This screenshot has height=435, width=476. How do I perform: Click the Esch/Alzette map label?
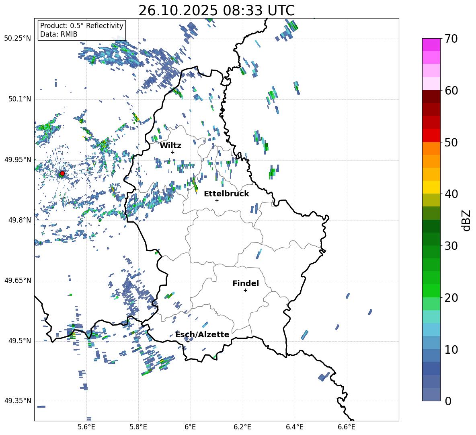(202, 334)
